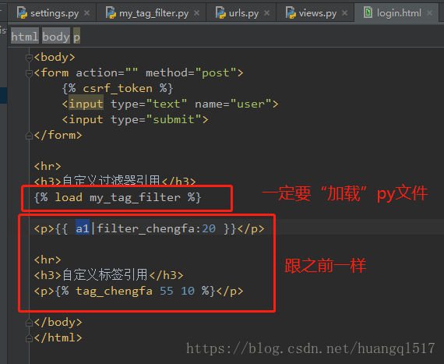Screen dimensions: 444x364
Task: Close the my_tag_filter.py tab
Action: tap(197, 13)
